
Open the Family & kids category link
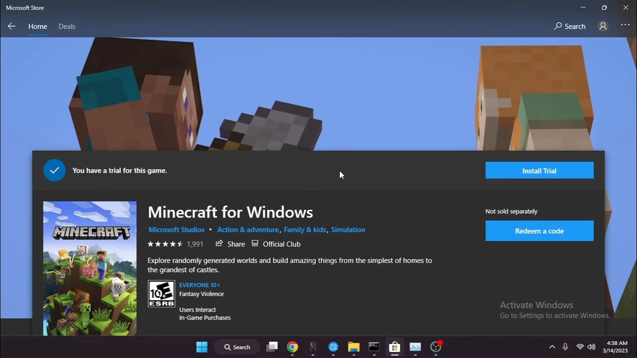pyautogui.click(x=305, y=230)
